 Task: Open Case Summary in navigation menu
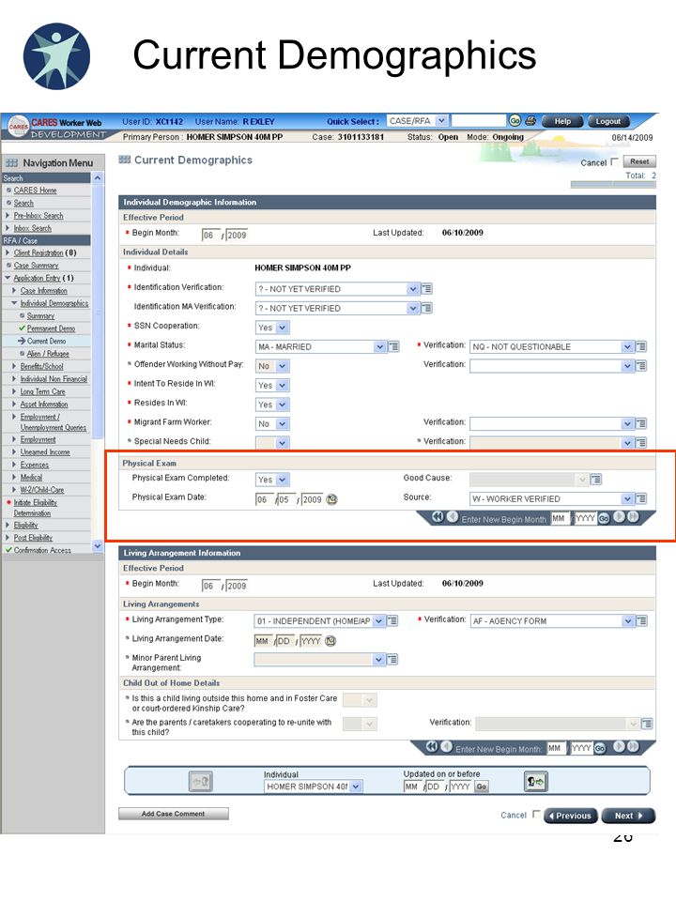(x=37, y=266)
